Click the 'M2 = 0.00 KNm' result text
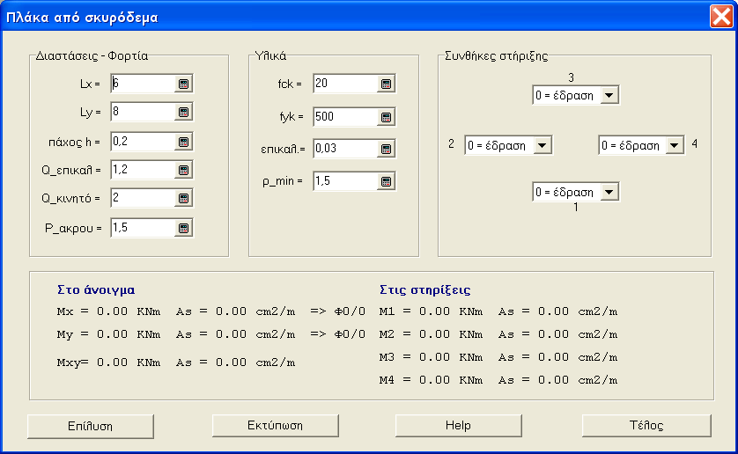Screen dimensions: 738x454 point(432,334)
